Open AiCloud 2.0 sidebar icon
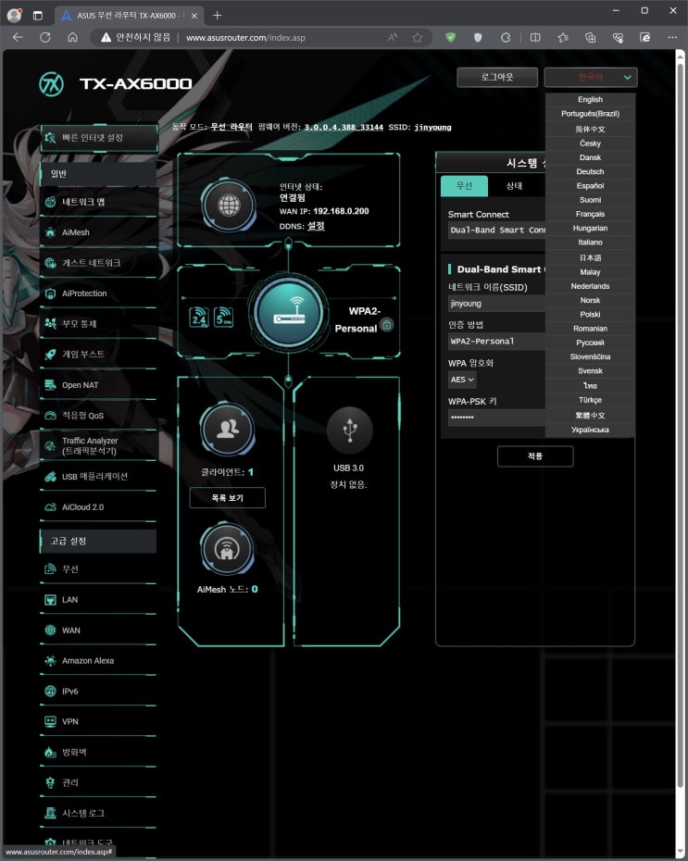The height and width of the screenshot is (861, 688). [x=51, y=506]
